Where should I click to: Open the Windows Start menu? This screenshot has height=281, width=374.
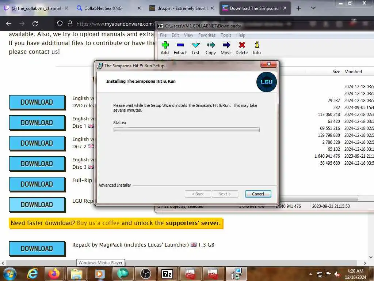click(x=9, y=274)
